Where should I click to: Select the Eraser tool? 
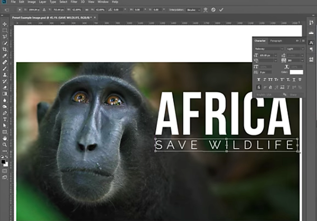point(5,88)
